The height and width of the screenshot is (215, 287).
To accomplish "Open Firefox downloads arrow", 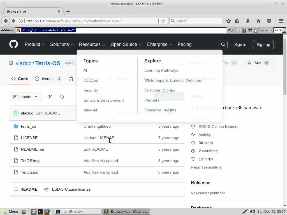I will (248, 21).
